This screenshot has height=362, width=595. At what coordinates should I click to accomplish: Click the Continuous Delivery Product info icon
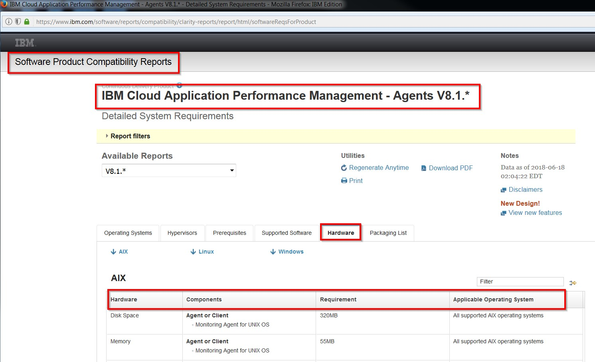[180, 85]
